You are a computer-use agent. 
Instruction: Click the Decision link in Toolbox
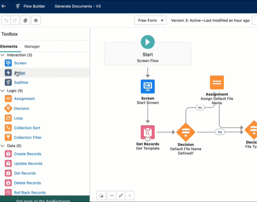tap(22, 109)
